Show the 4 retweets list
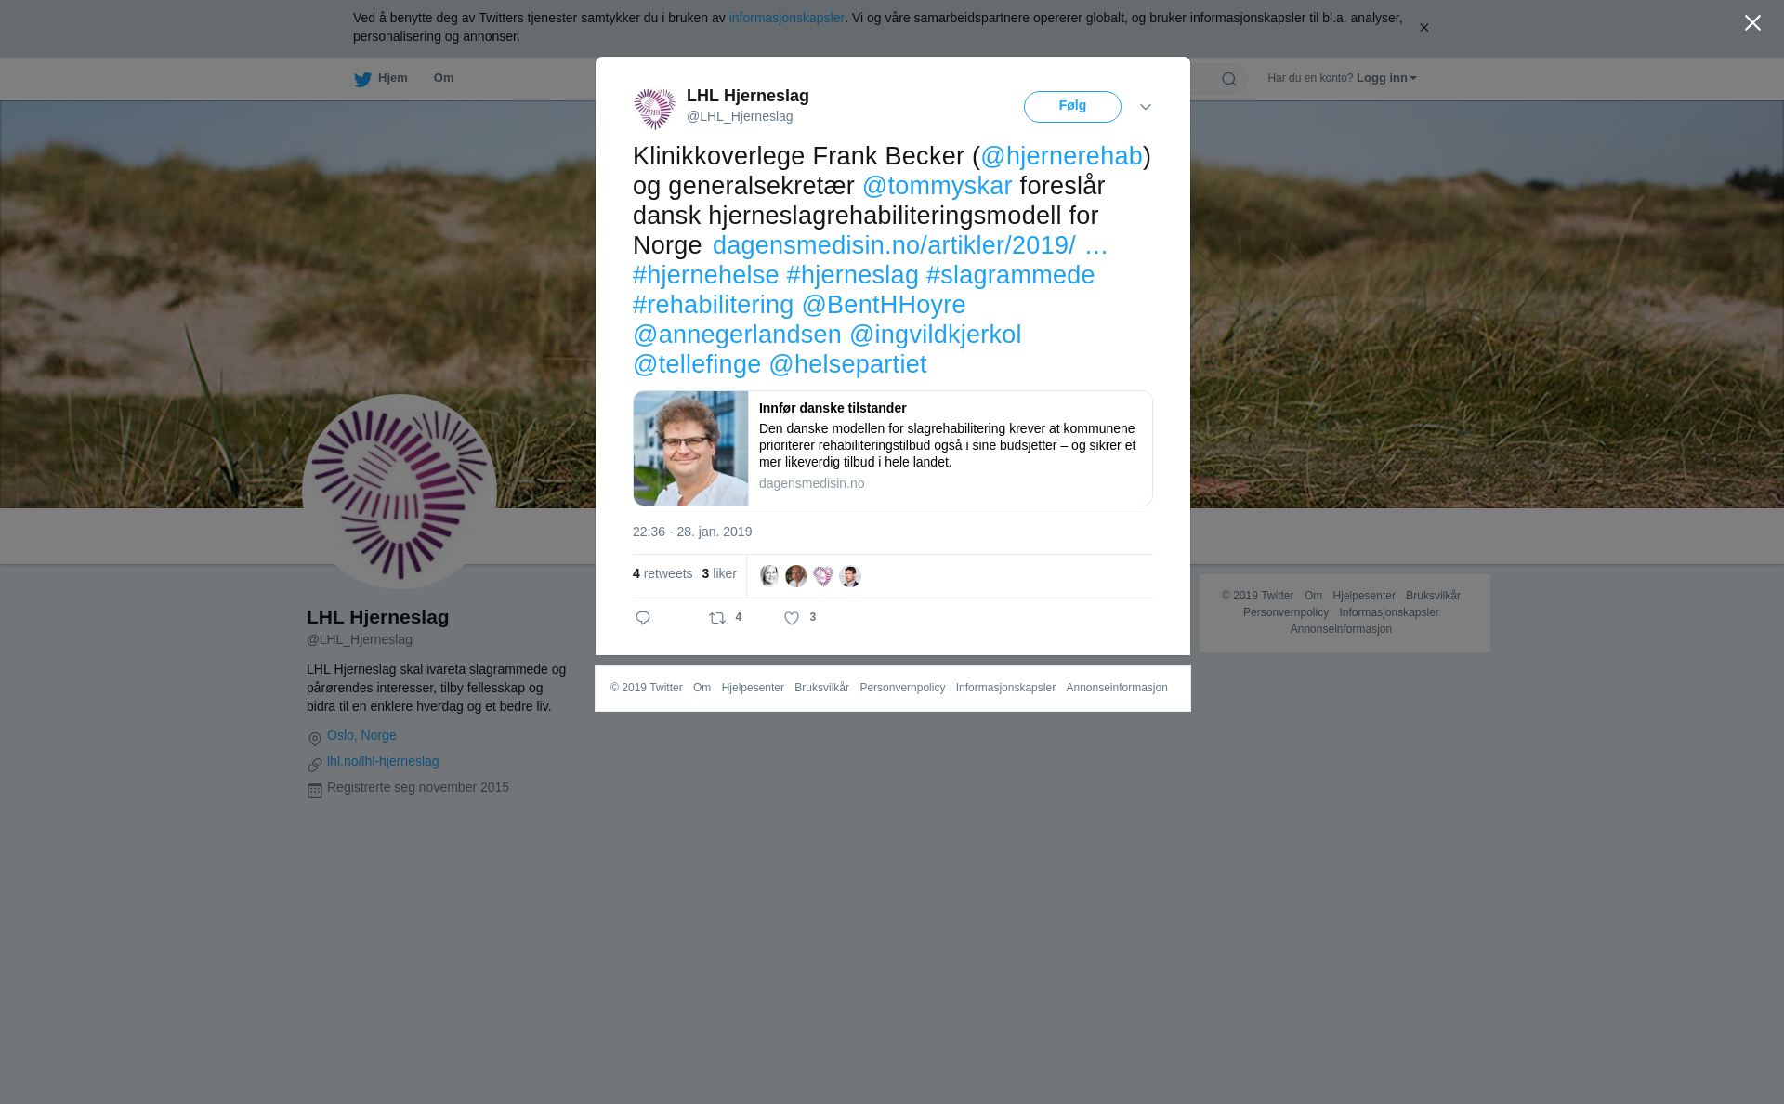Screen dimensions: 1784x1104 click(x=662, y=573)
